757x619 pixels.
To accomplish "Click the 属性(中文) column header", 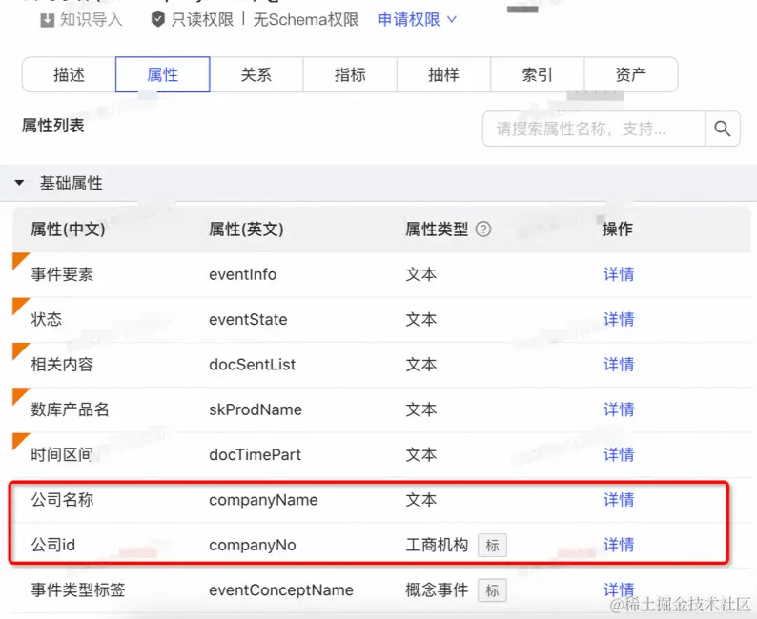I will pyautogui.click(x=68, y=229).
